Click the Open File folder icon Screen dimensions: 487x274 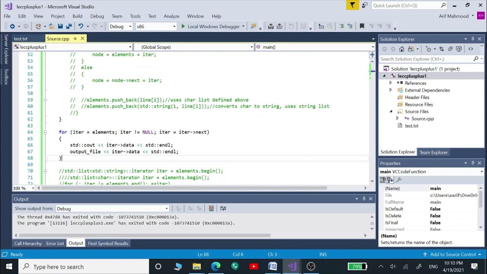pyautogui.click(x=51, y=26)
